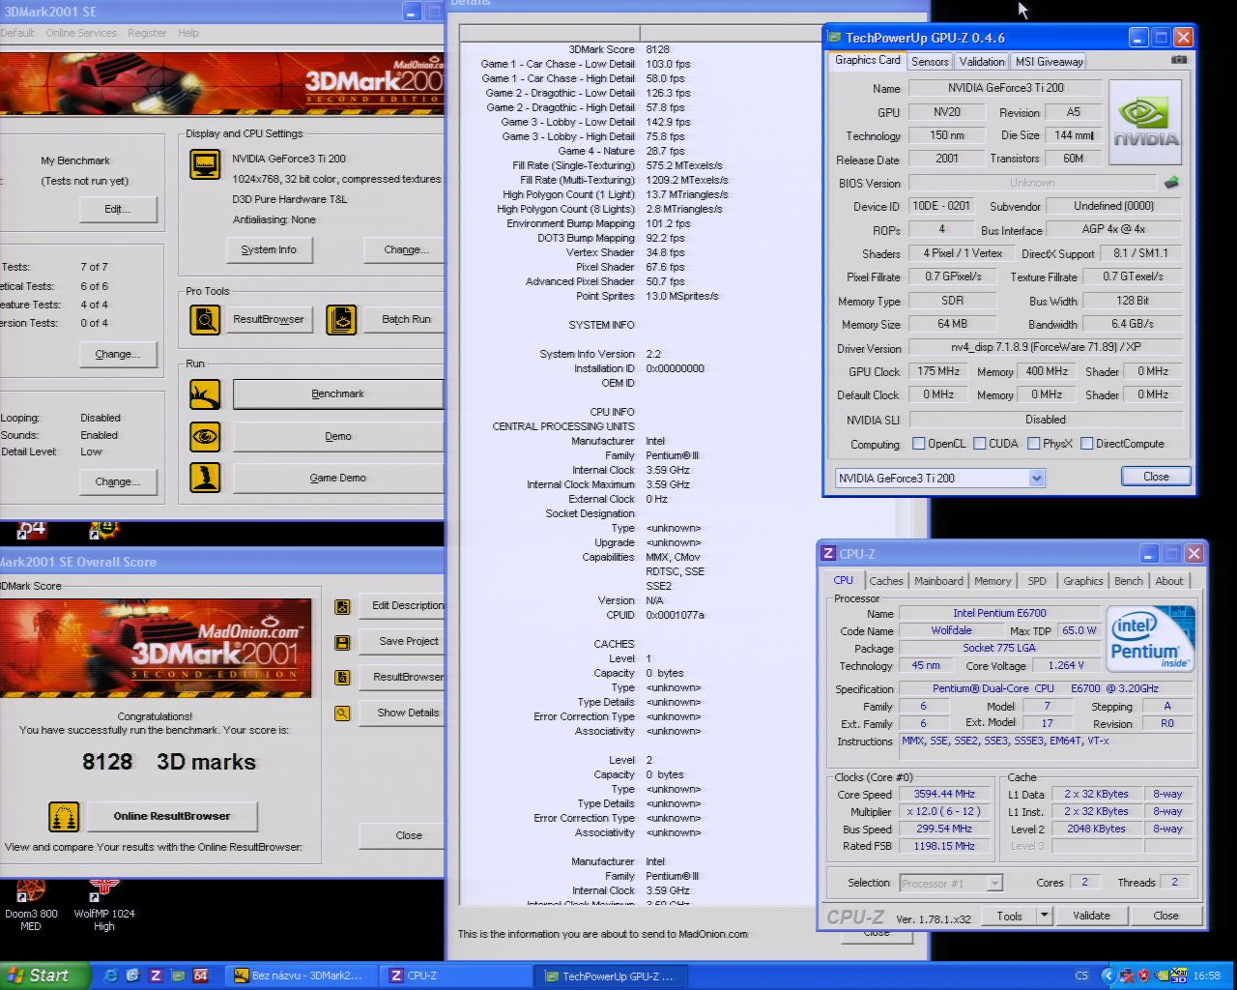
Task: Switch to the 3DMark2001 taskbar window button
Action: pos(302,976)
